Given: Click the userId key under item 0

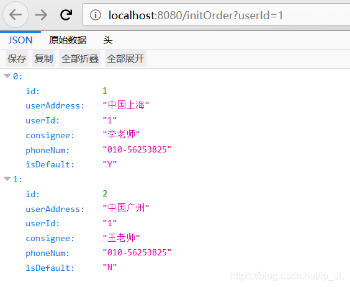Looking at the screenshot, I should [43, 121].
